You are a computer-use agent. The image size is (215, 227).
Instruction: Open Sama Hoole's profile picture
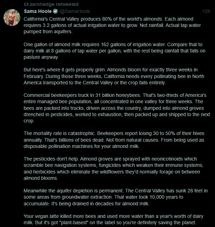click(x=12, y=17)
